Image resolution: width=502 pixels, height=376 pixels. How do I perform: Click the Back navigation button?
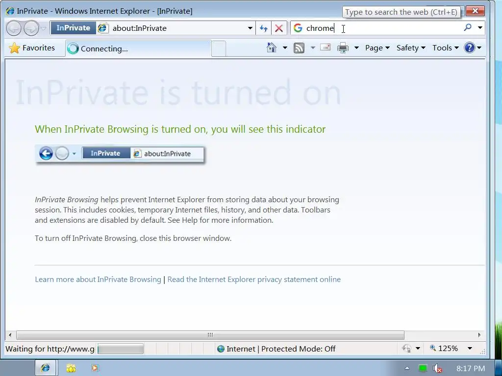pos(14,28)
